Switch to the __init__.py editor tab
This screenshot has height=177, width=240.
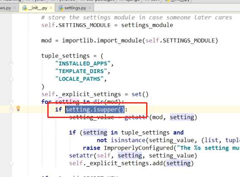point(37,8)
